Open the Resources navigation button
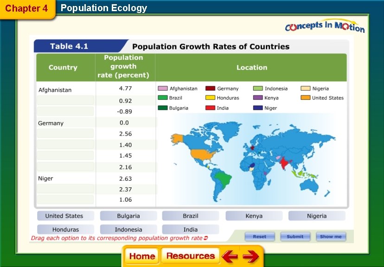This screenshot has height=267, width=384. [x=190, y=256]
